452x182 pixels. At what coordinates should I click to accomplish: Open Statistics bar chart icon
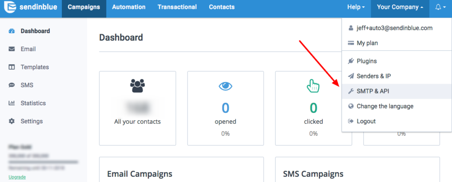11,103
